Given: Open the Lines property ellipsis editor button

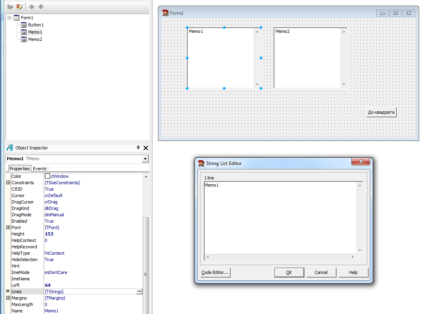Looking at the screenshot, I should 139,292.
